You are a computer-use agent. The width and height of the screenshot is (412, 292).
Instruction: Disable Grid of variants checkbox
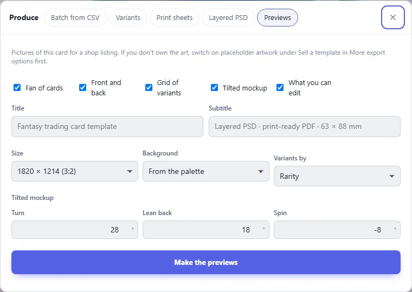point(149,87)
